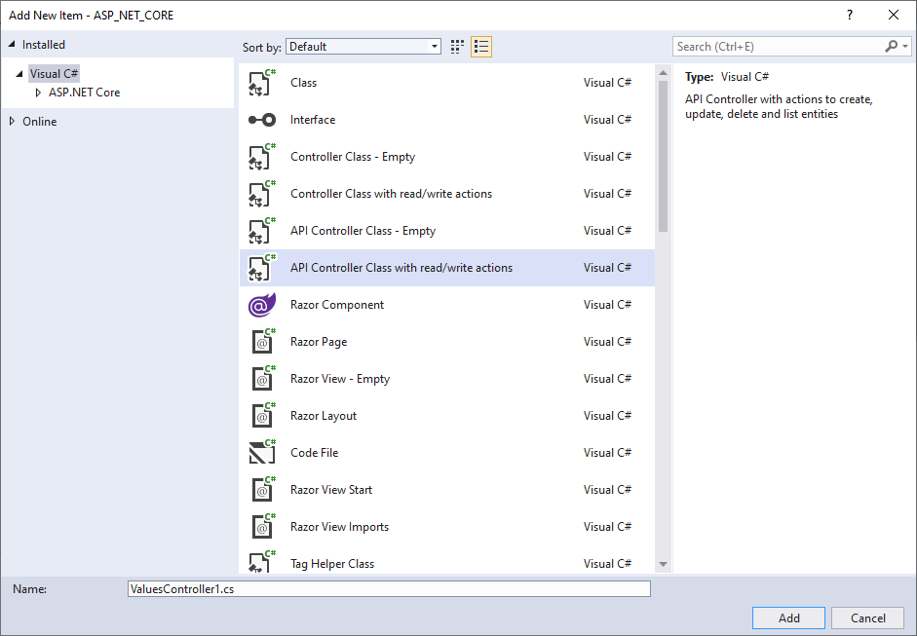Click the Razor Page icon
917x636 pixels.
click(x=263, y=342)
